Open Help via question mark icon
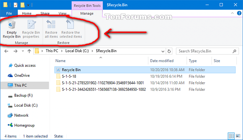 239,13
